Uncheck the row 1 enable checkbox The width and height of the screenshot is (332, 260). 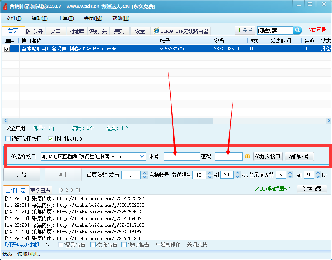7,49
